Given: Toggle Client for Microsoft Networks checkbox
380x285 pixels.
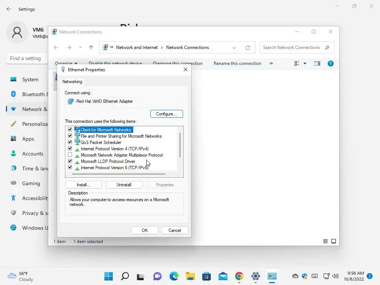Looking at the screenshot, I should click(x=70, y=130).
